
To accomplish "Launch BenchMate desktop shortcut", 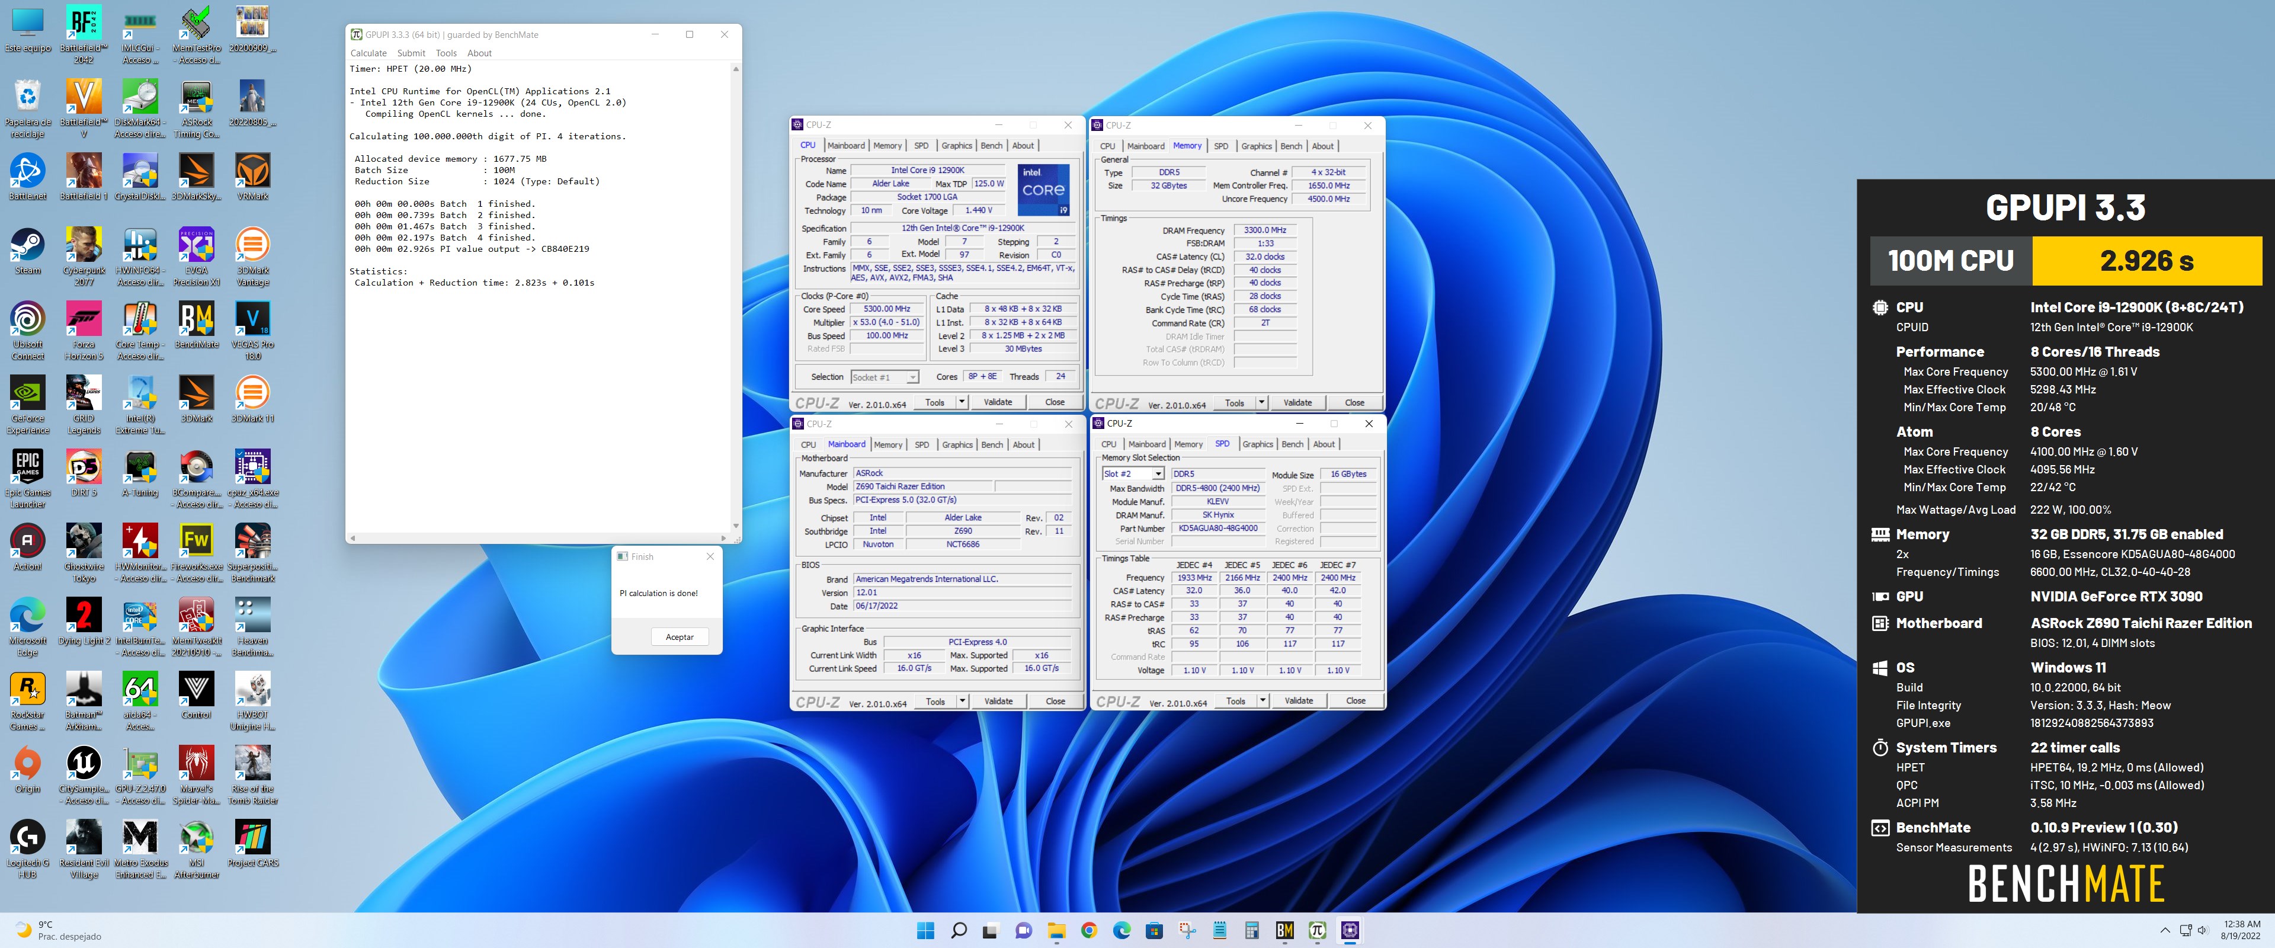I will [196, 325].
